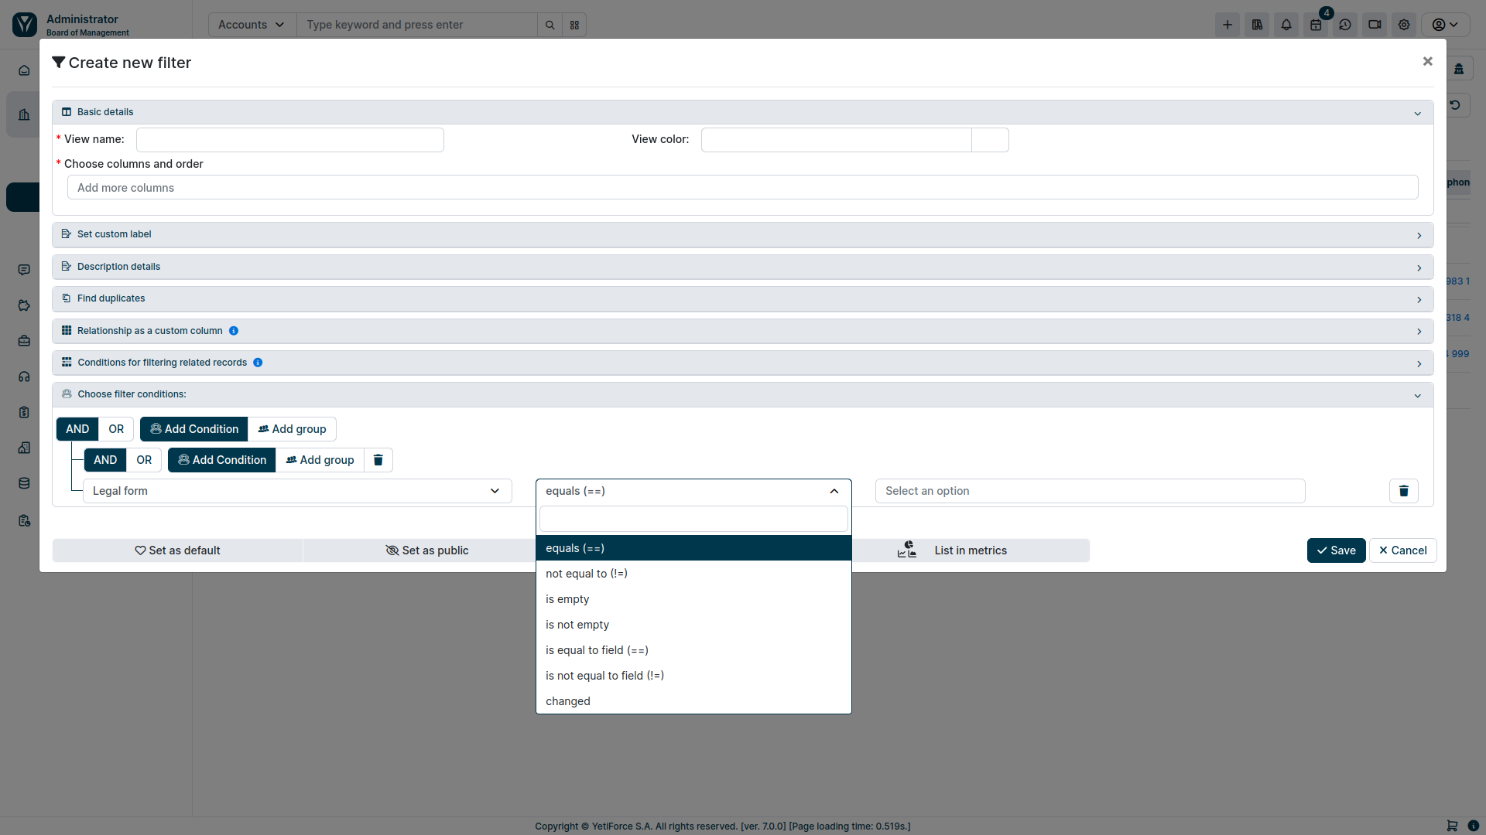Toggle AND button in inner filter group
Image resolution: width=1486 pixels, height=835 pixels.
(105, 460)
